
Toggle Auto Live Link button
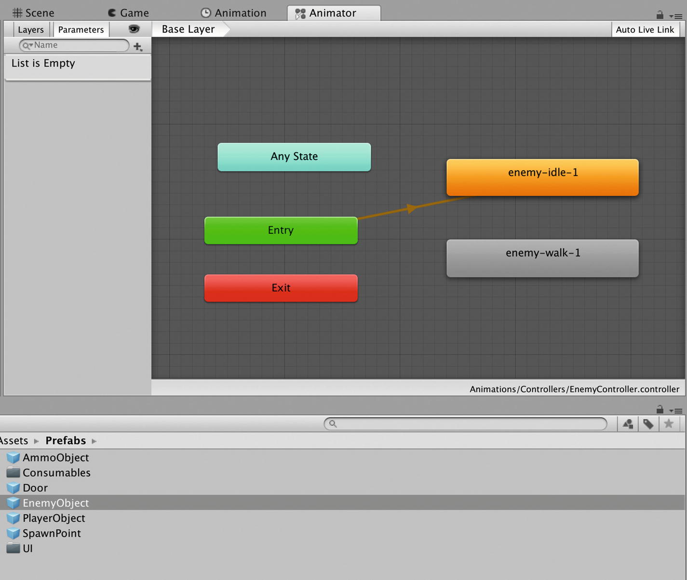point(645,29)
